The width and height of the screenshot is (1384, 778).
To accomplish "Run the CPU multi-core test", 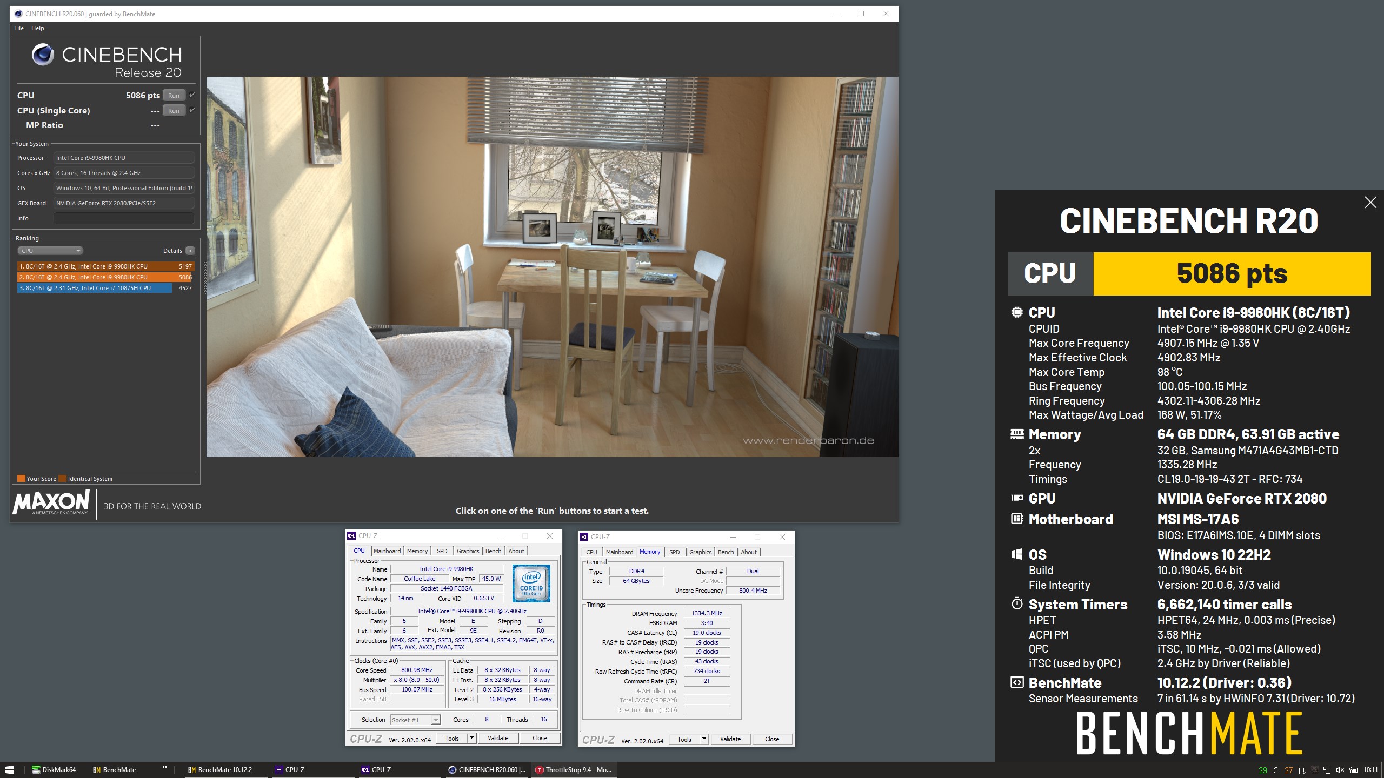I will (174, 96).
